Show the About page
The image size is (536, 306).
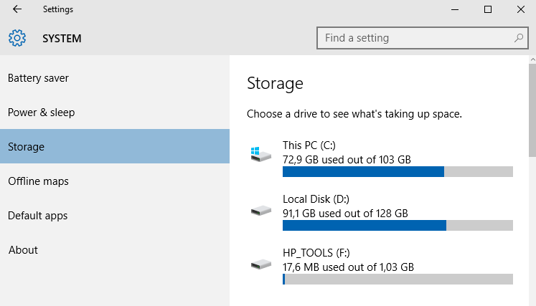tap(115, 250)
